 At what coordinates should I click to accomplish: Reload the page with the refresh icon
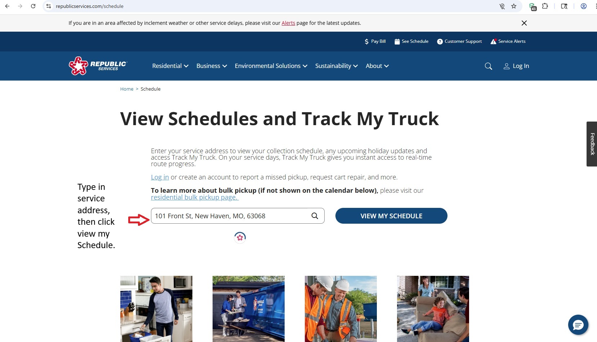coord(33,6)
